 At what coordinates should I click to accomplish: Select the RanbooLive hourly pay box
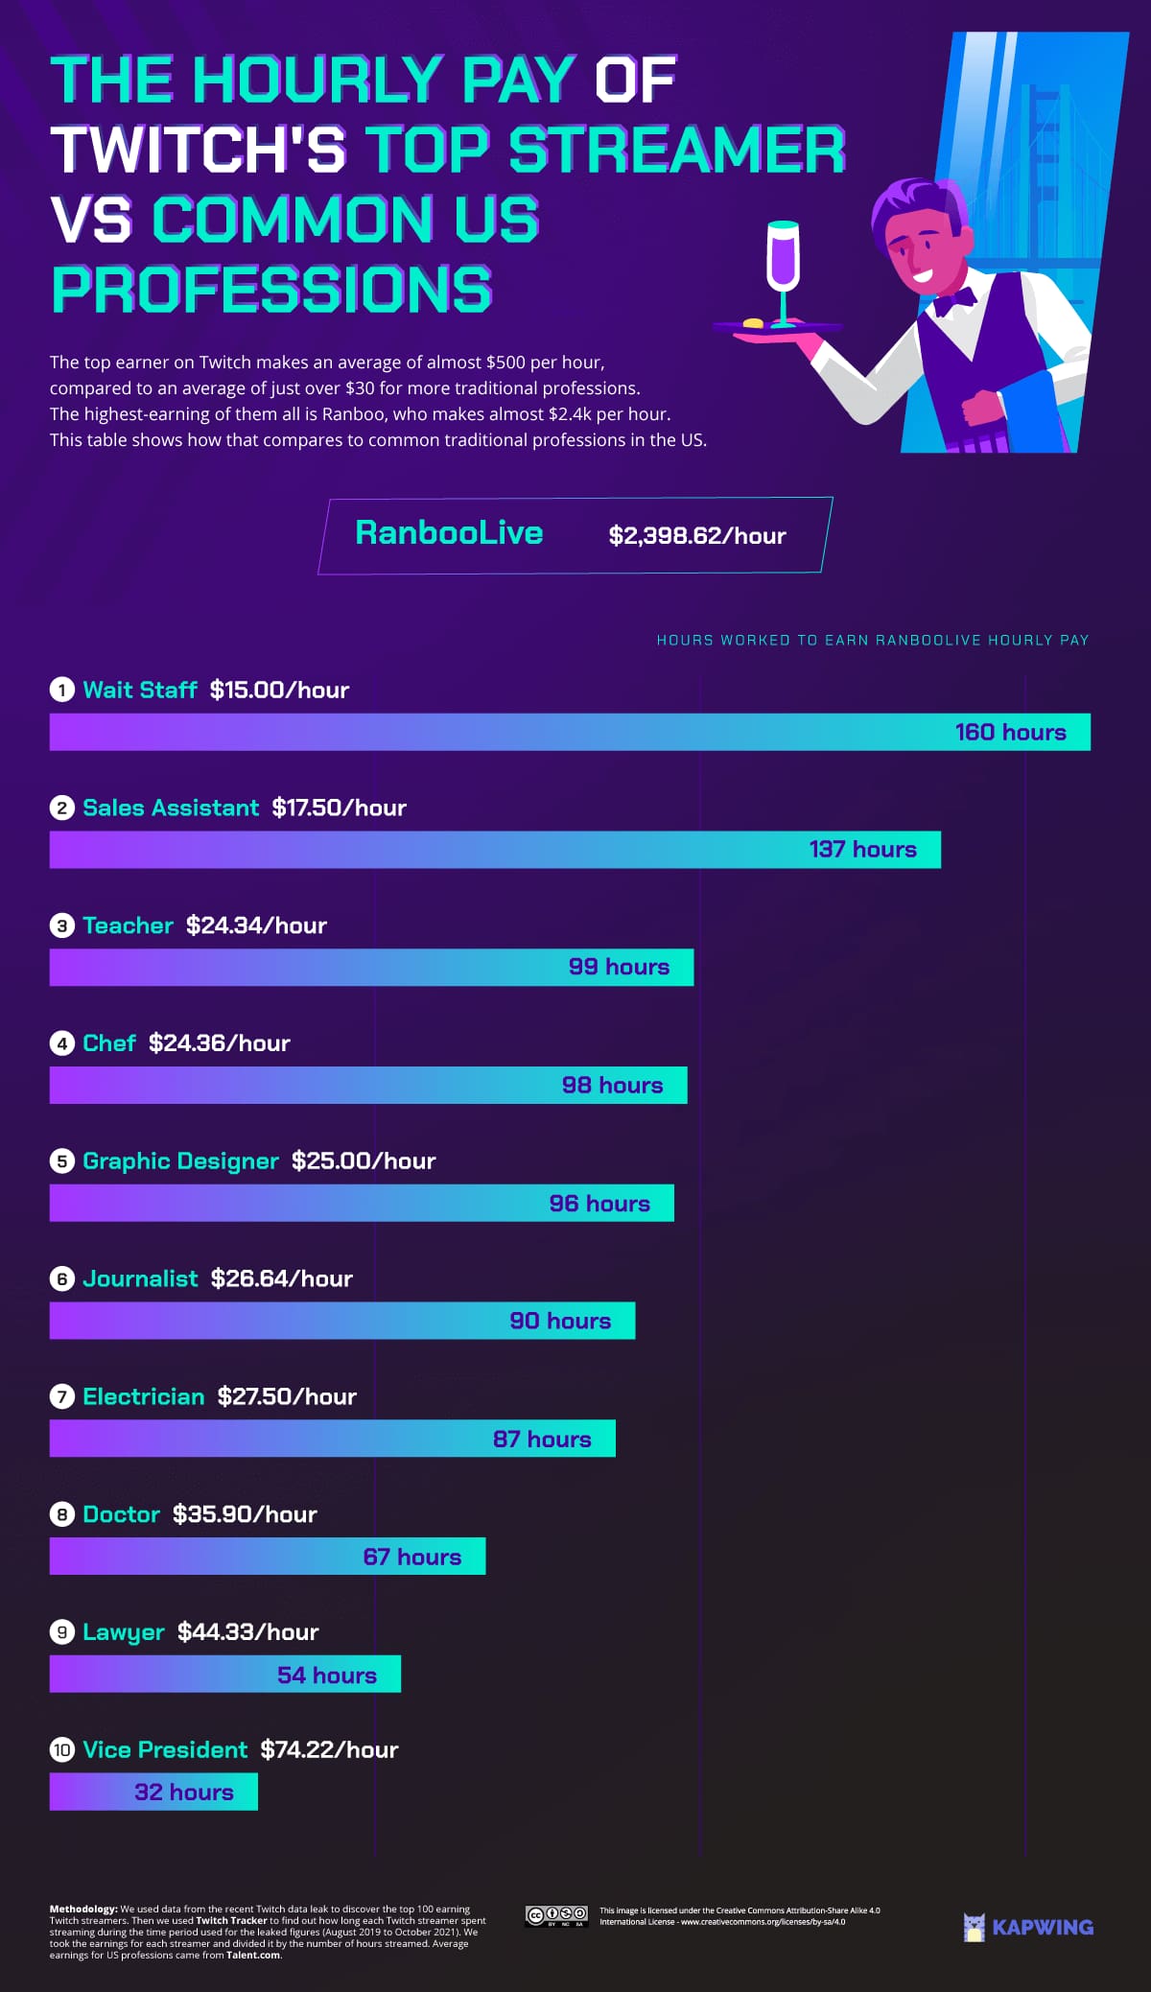click(x=575, y=535)
